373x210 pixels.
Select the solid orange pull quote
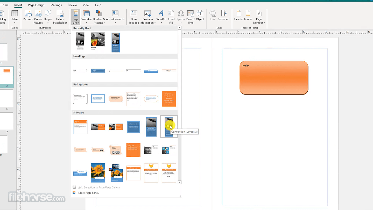169,99
